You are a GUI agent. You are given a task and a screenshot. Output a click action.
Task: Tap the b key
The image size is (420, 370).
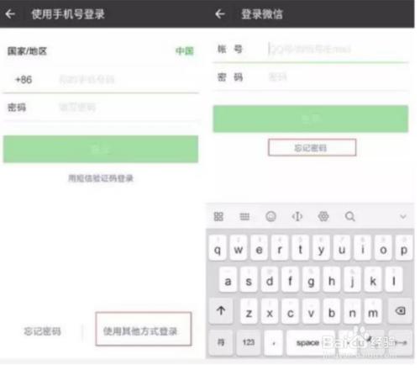332,312
